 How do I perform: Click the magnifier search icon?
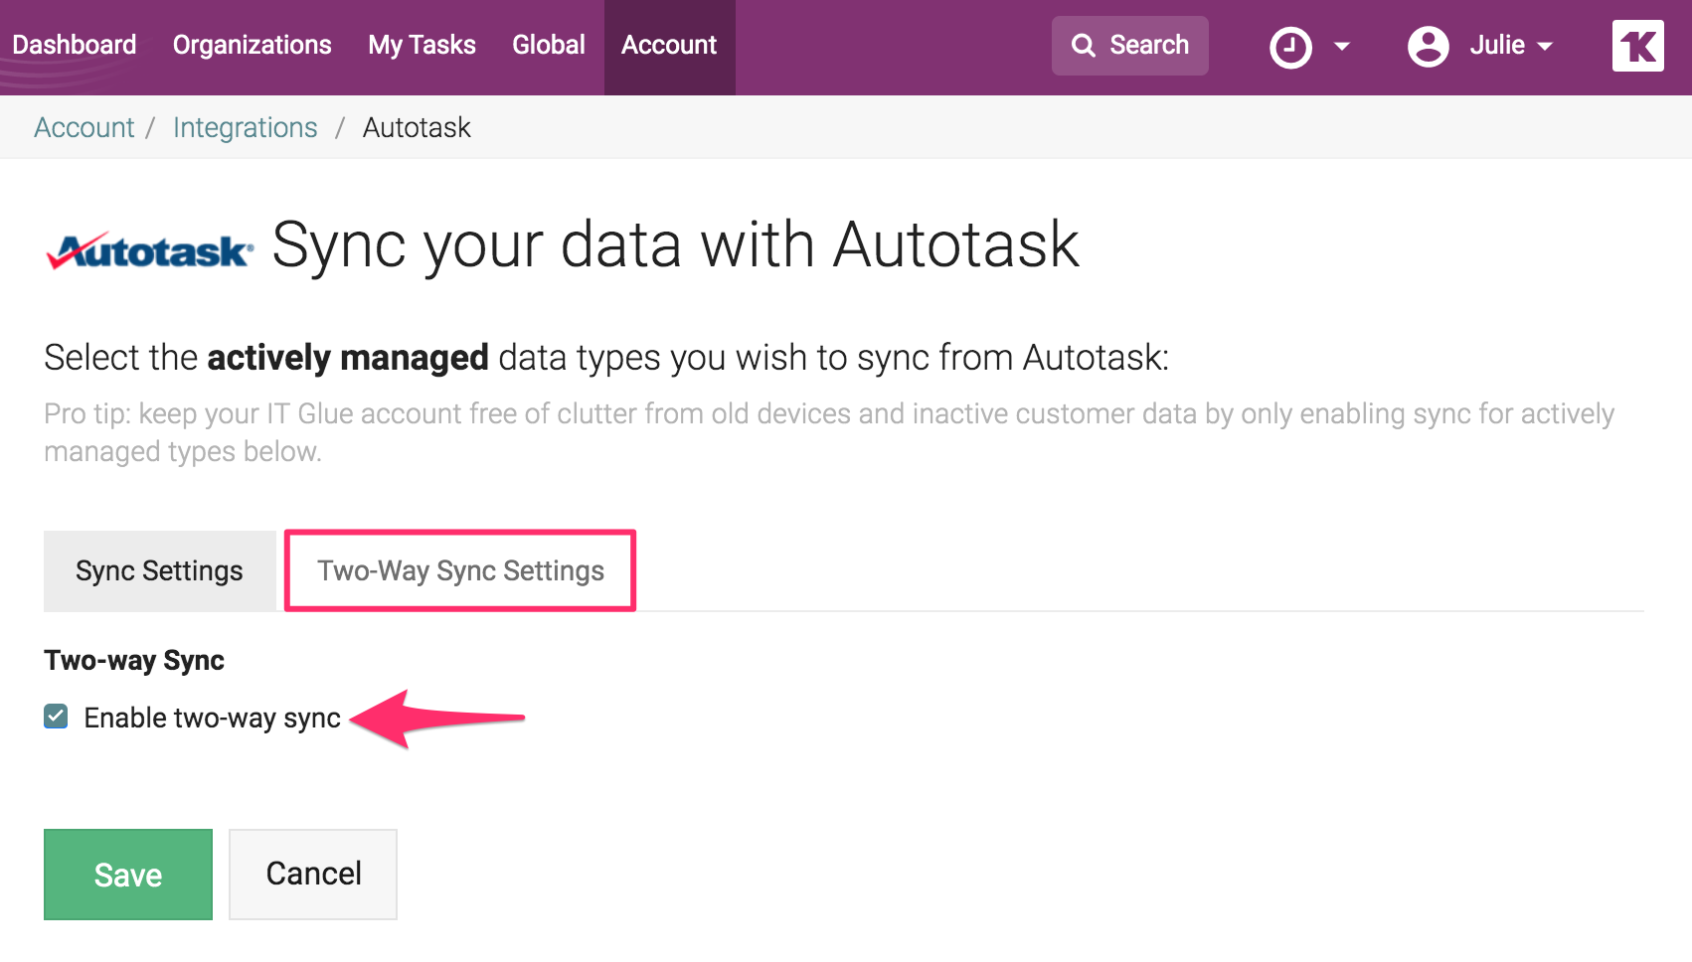[1083, 46]
